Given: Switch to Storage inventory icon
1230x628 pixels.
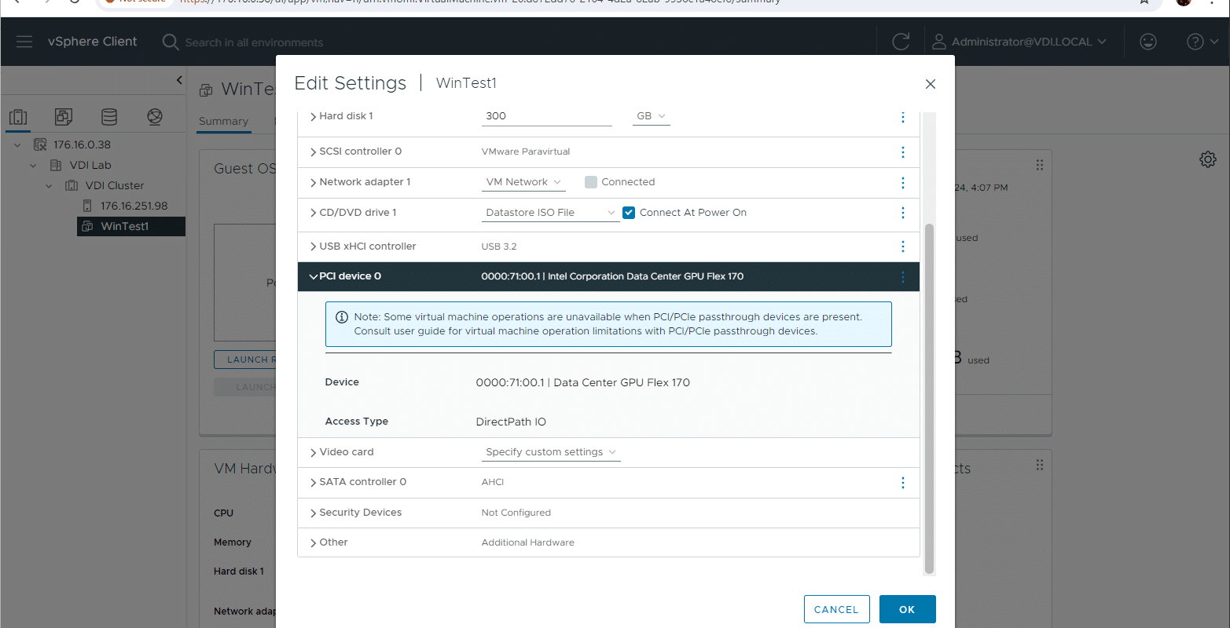Looking at the screenshot, I should [x=109, y=117].
